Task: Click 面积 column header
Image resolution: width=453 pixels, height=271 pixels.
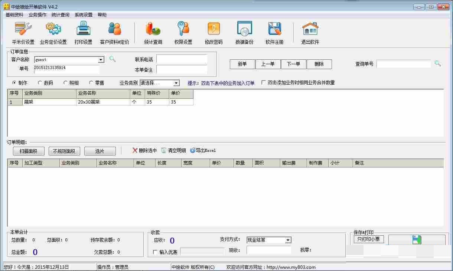Action: 266,163
